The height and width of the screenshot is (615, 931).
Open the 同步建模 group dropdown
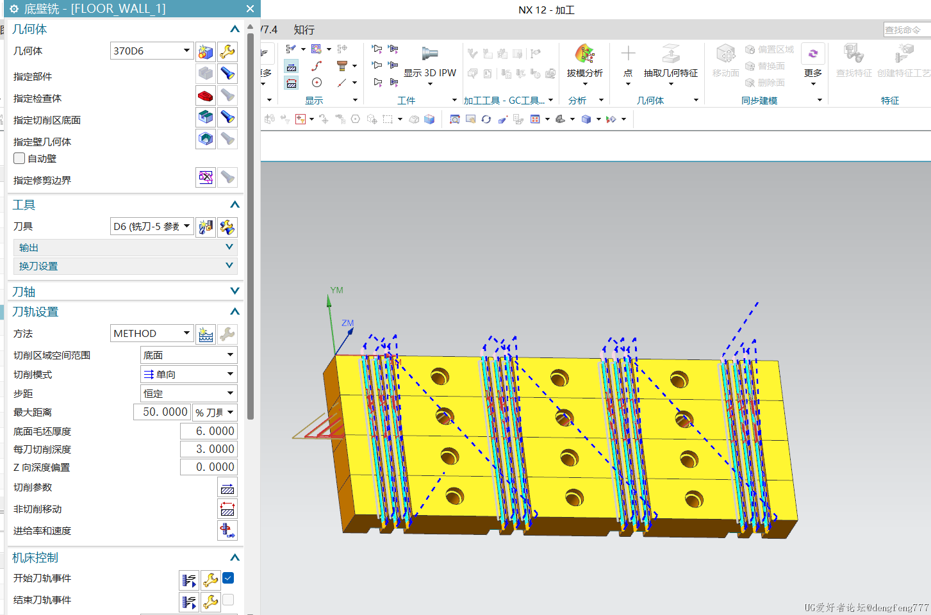pyautogui.click(x=820, y=100)
